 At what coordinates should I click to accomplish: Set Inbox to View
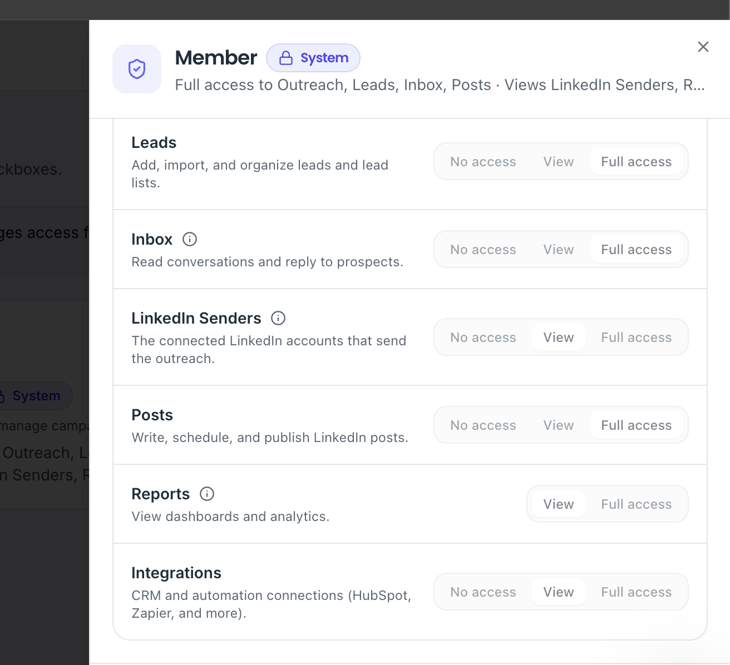click(x=559, y=250)
